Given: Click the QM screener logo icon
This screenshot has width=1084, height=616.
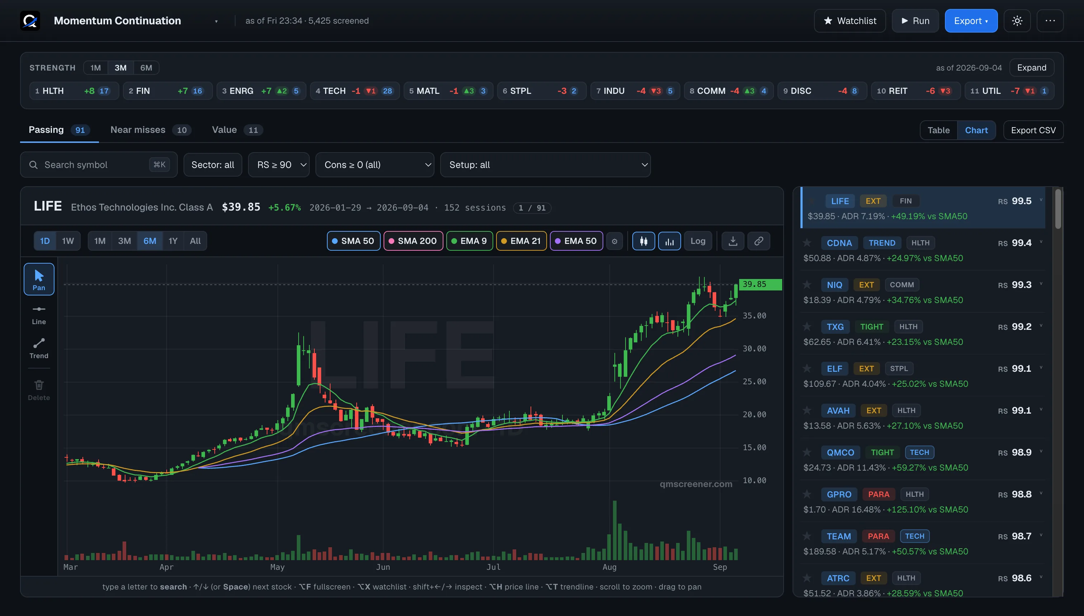Looking at the screenshot, I should [x=30, y=21].
